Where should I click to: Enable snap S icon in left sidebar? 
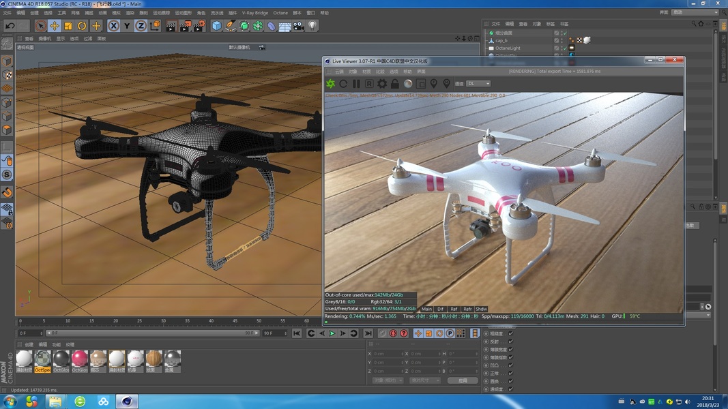tap(7, 175)
